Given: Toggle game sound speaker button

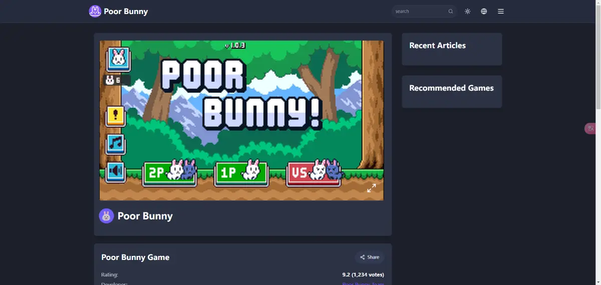Looking at the screenshot, I should (116, 172).
